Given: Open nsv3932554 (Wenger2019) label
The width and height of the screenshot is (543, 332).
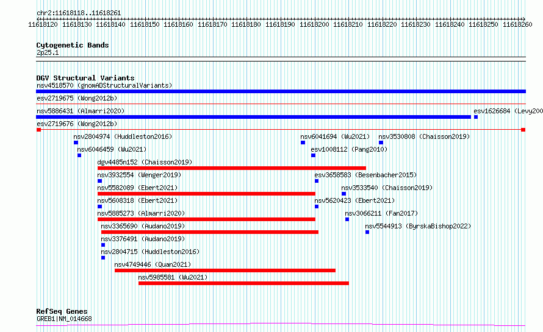Looking at the screenshot, I should 139,175.
